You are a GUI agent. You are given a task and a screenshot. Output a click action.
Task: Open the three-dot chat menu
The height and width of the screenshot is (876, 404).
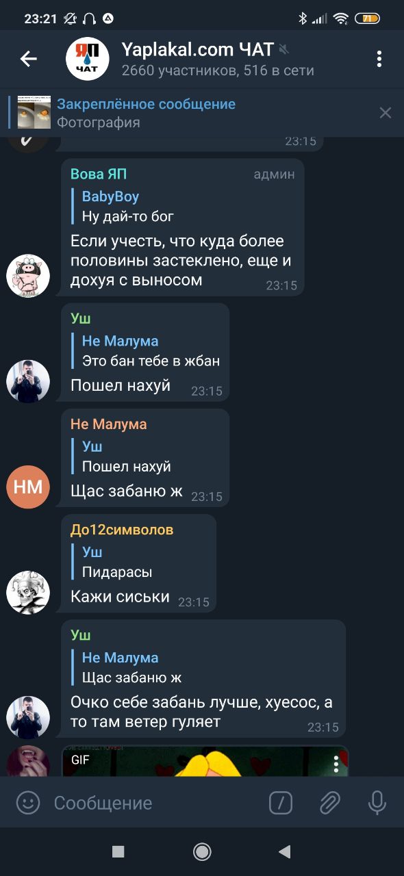[379, 59]
